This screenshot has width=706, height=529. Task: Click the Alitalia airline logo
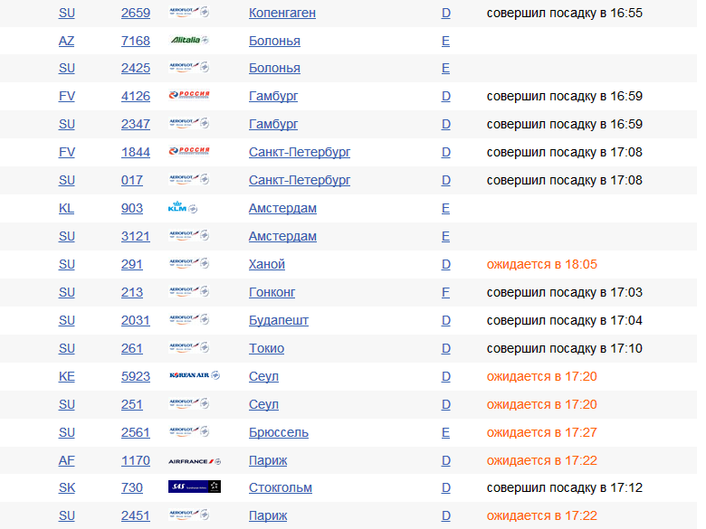(188, 41)
